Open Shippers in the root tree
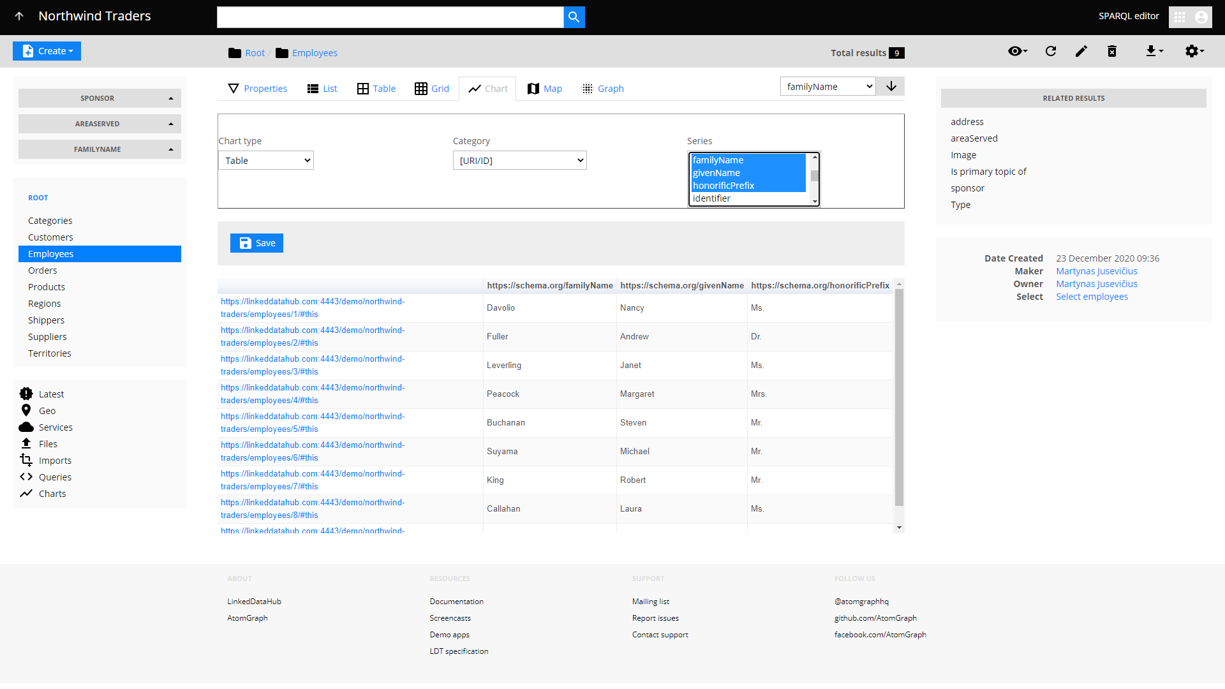Screen dimensions: 1225x689 click(46, 320)
